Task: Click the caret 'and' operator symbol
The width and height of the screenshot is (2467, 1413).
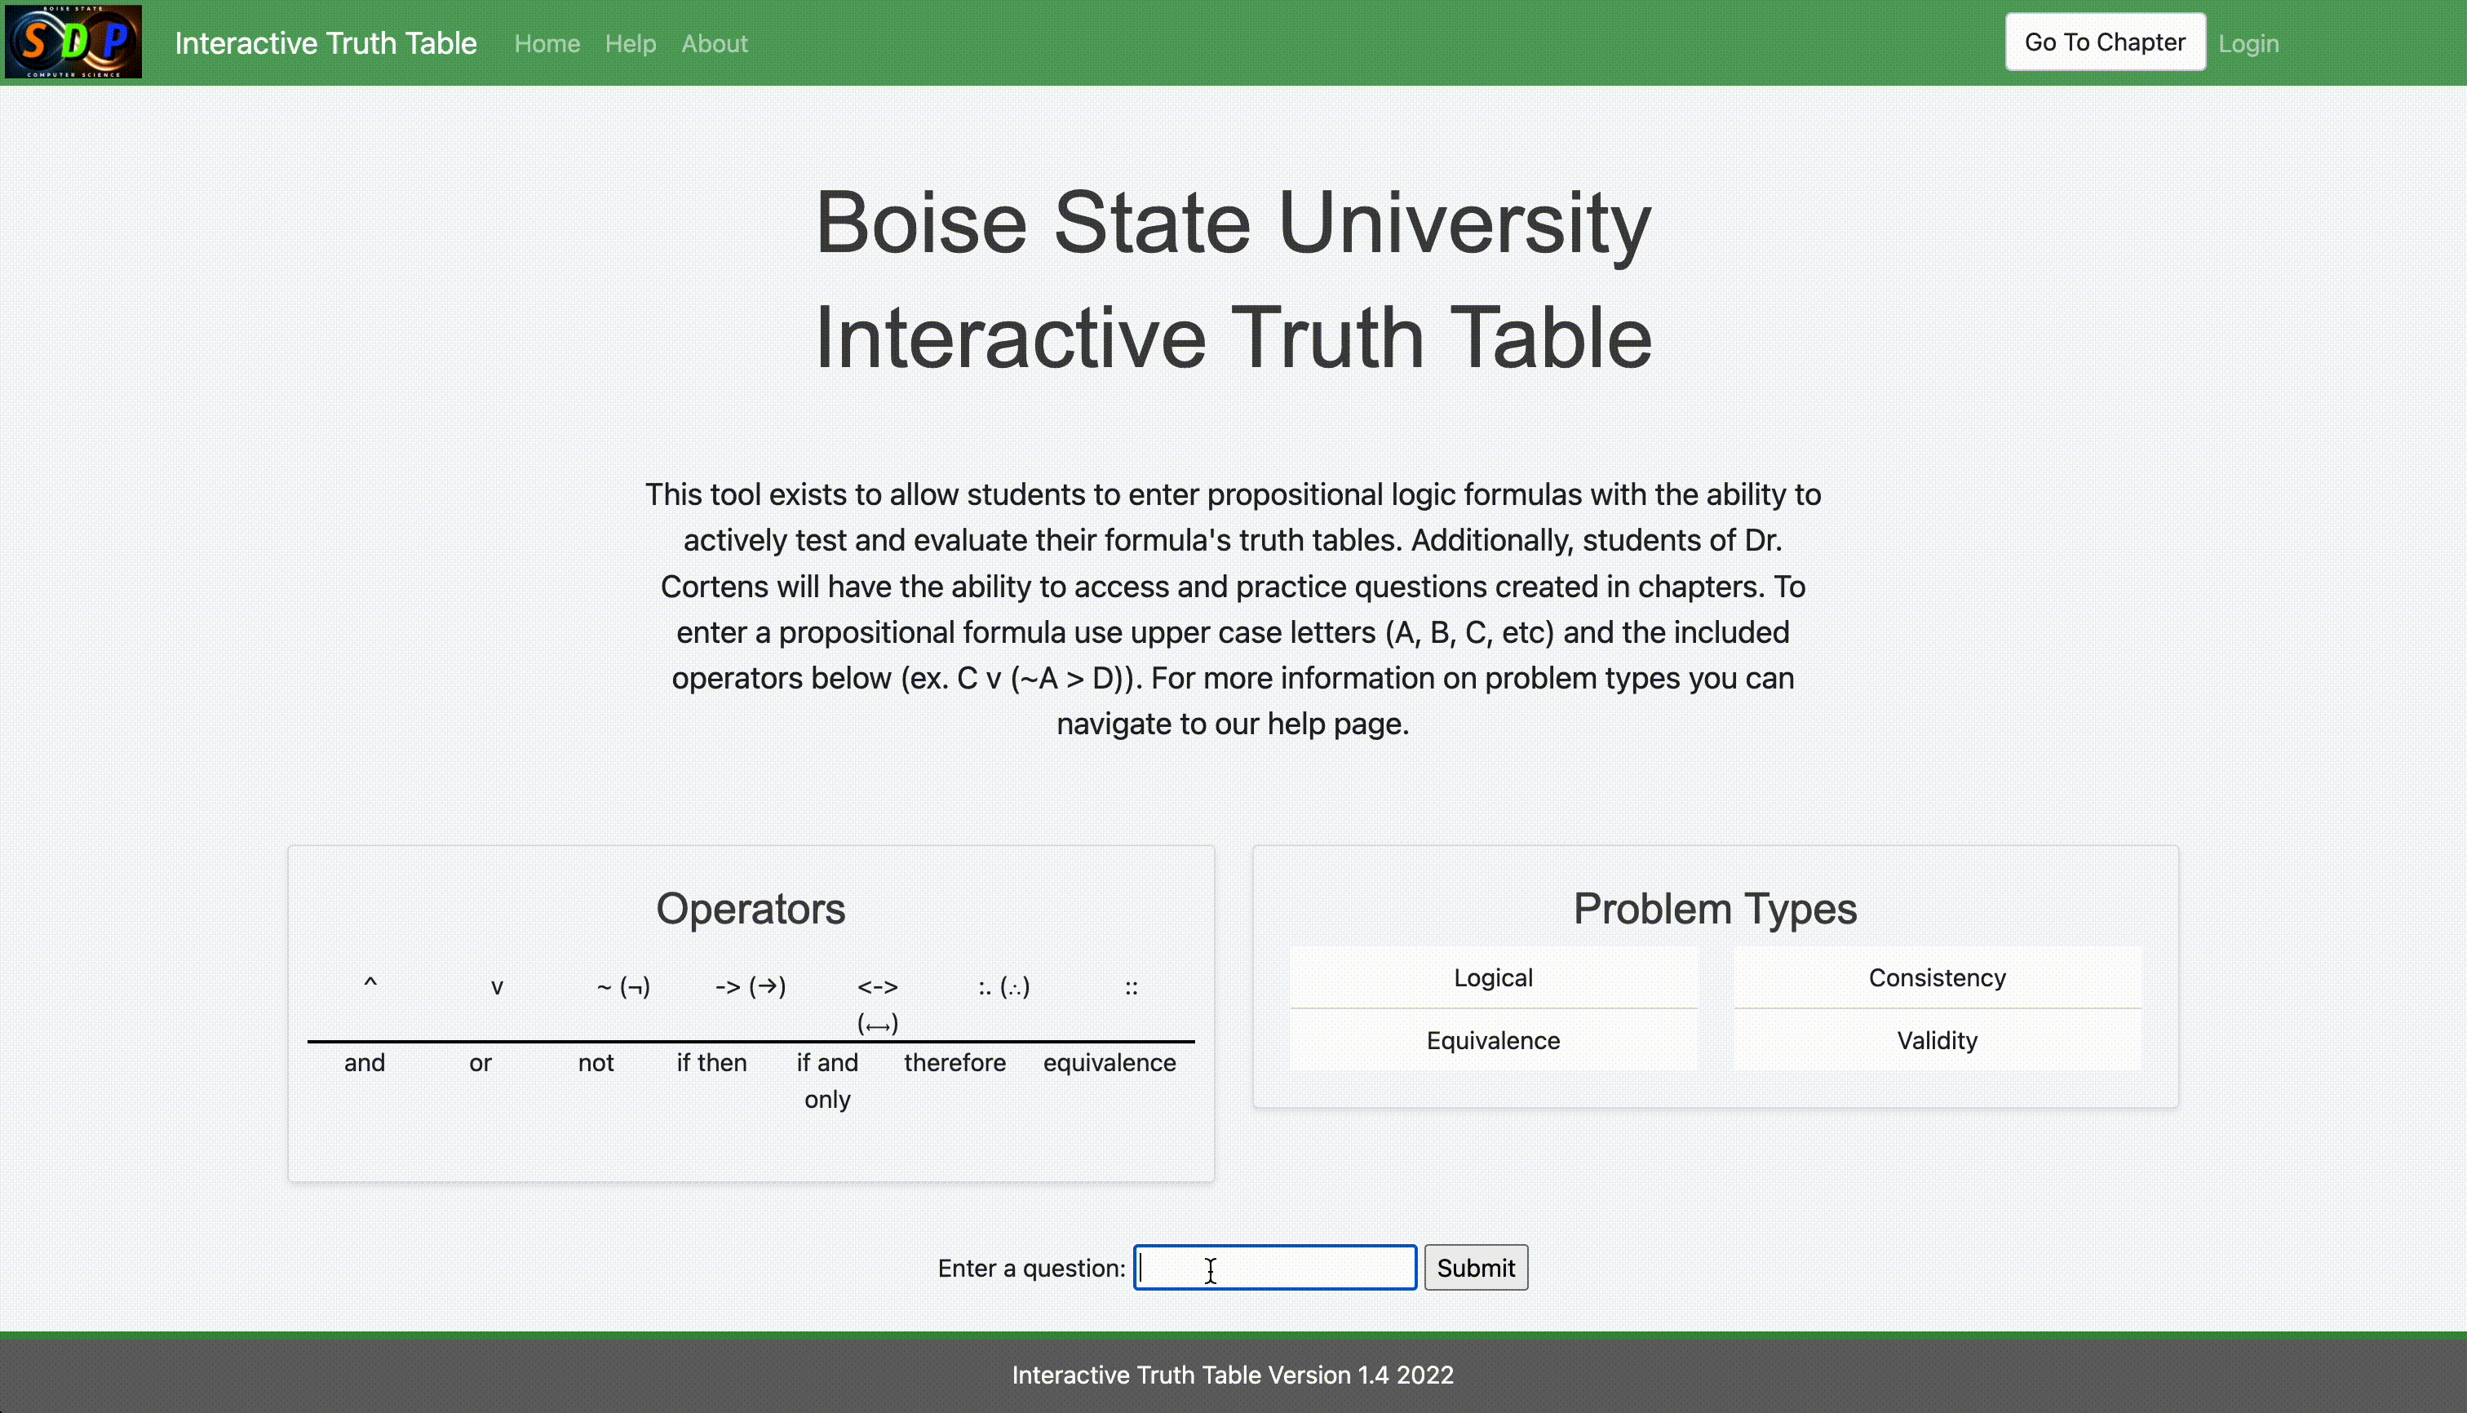Action: [x=370, y=986]
